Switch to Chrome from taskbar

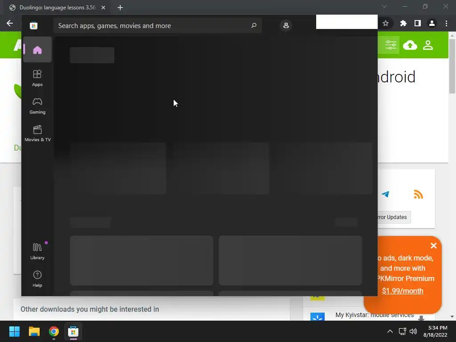point(54,331)
